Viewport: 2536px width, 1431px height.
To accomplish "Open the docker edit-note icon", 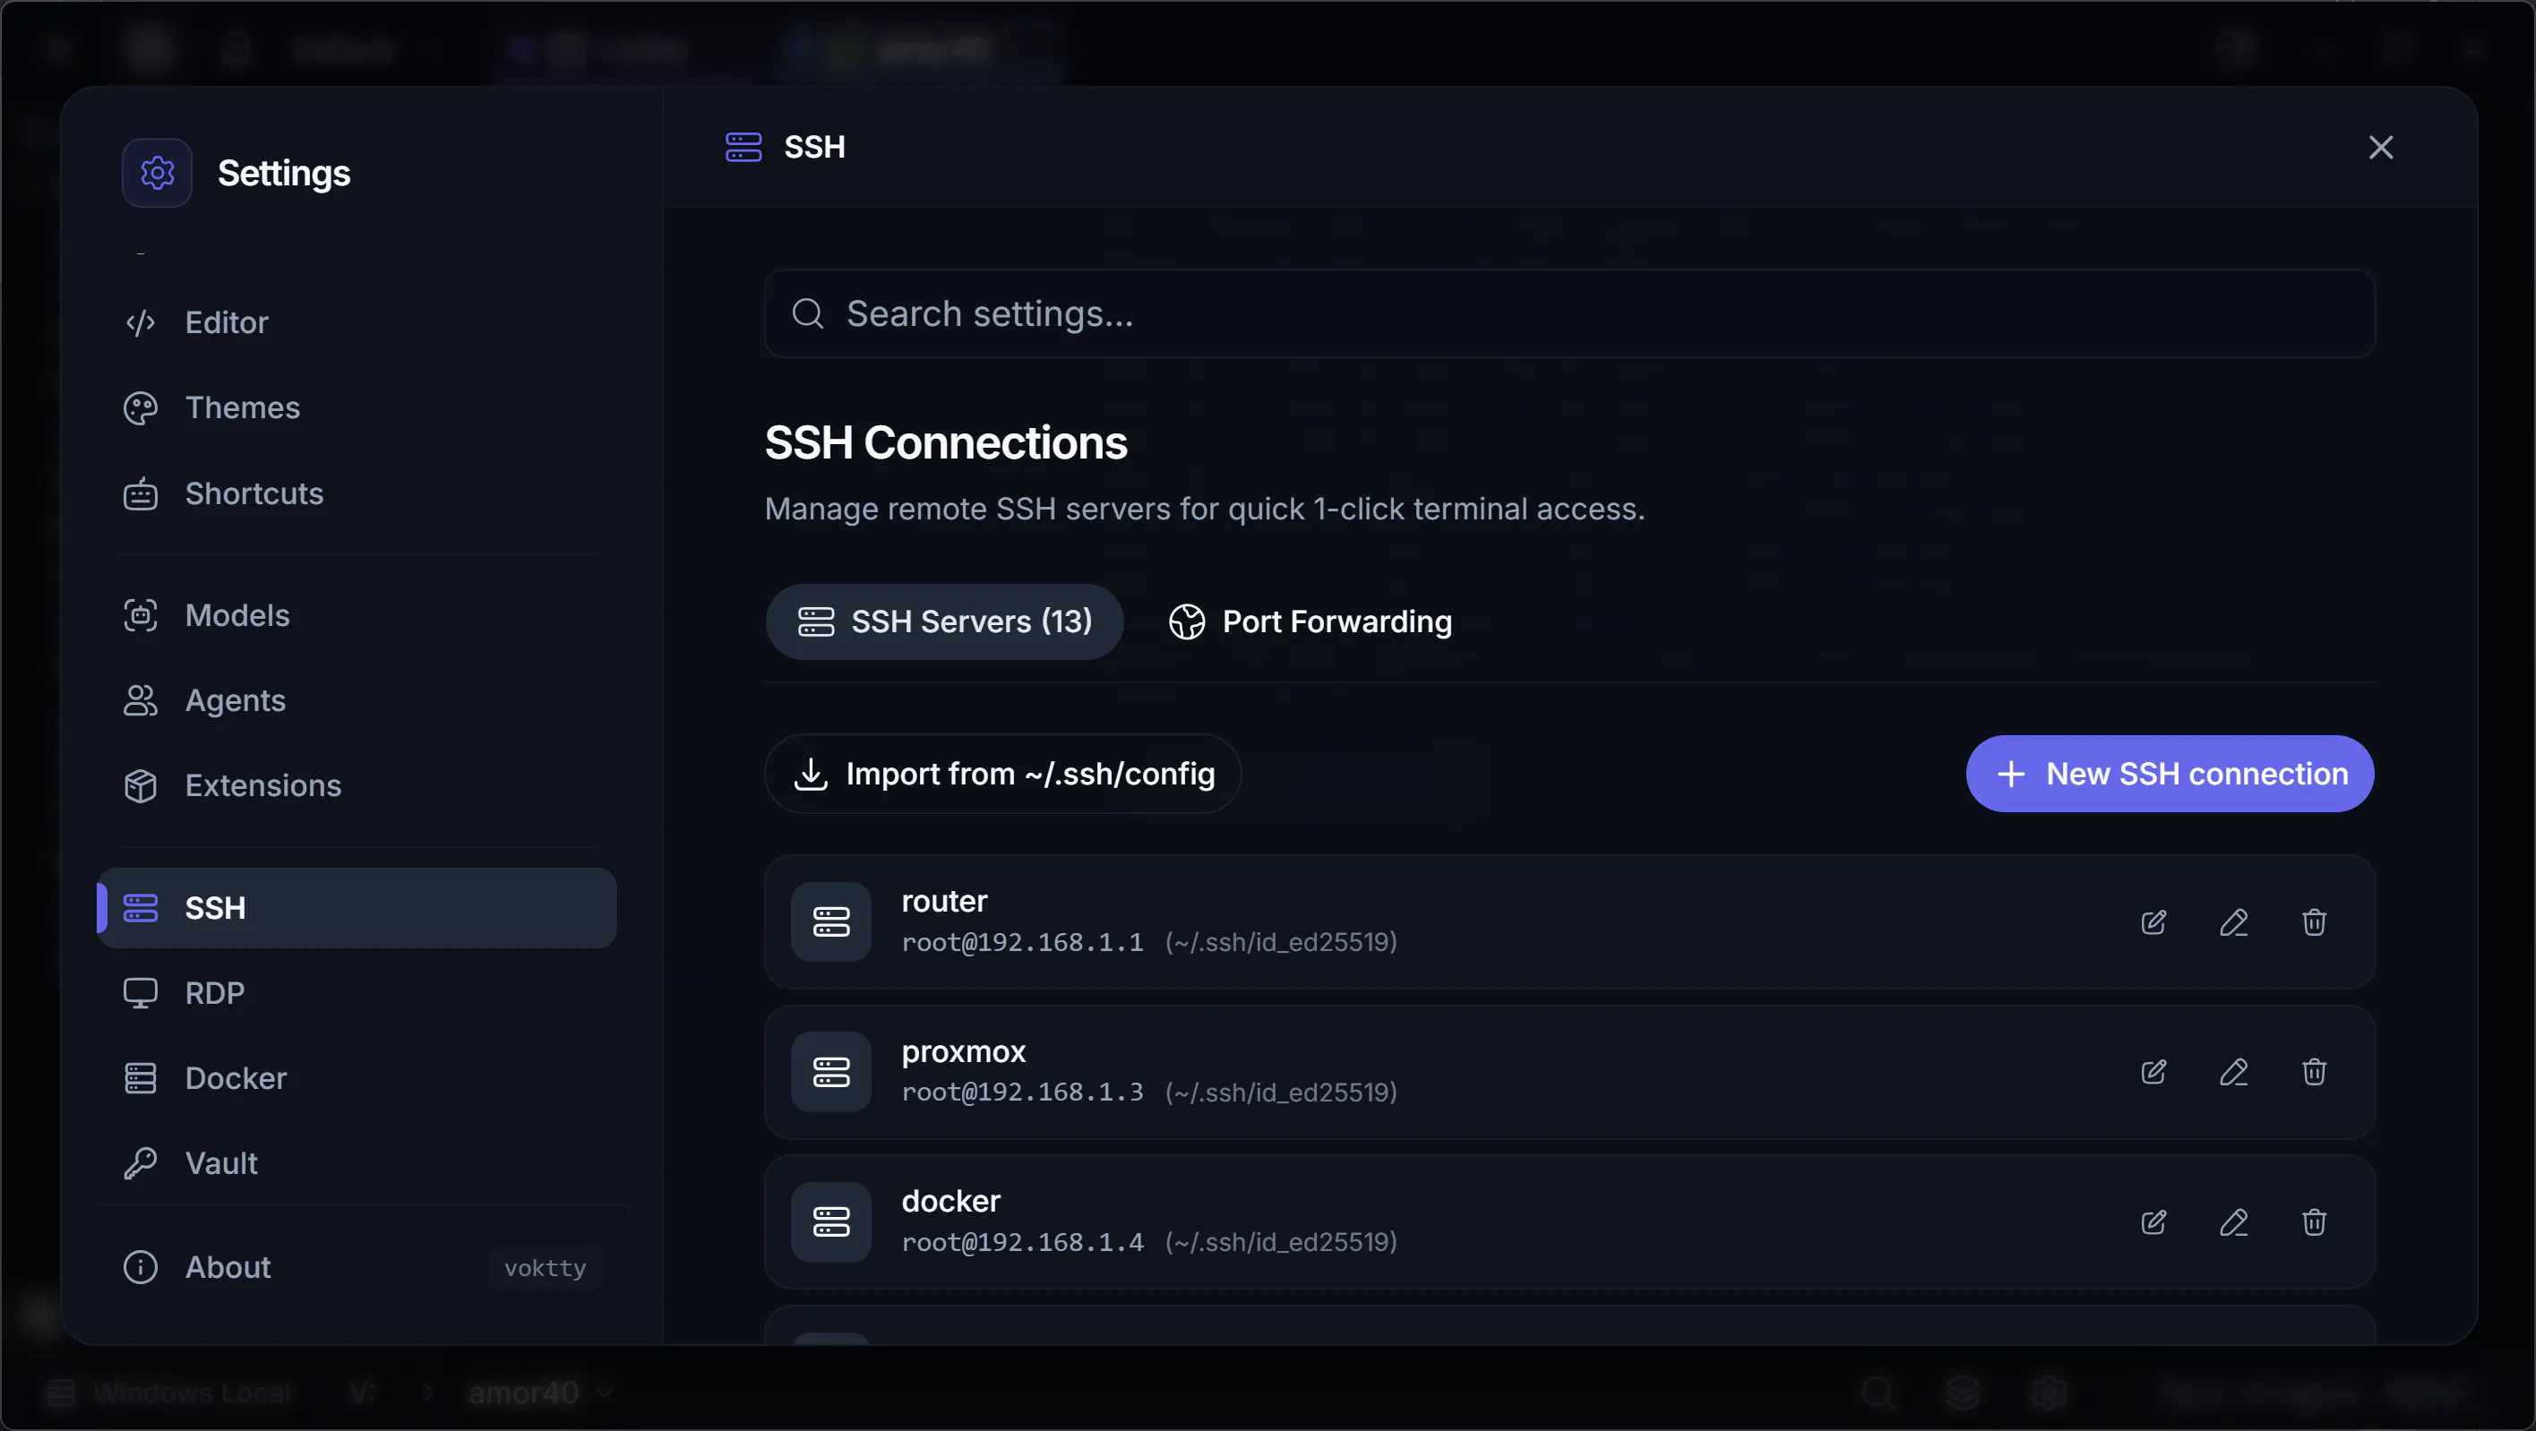I will [x=2154, y=1222].
